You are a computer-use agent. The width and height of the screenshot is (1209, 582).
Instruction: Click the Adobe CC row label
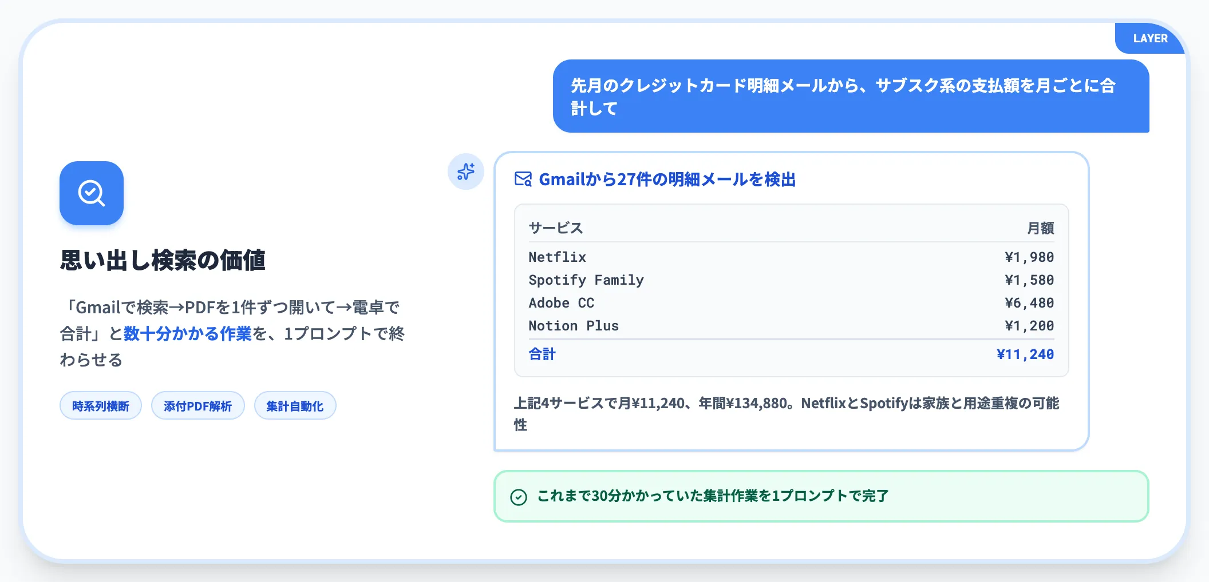click(562, 302)
